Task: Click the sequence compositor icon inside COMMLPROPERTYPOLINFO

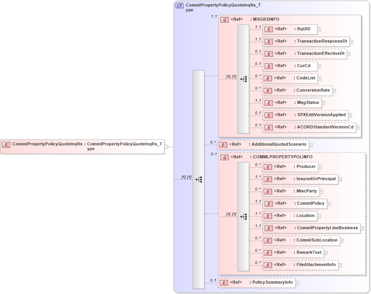Action: pyautogui.click(x=243, y=216)
